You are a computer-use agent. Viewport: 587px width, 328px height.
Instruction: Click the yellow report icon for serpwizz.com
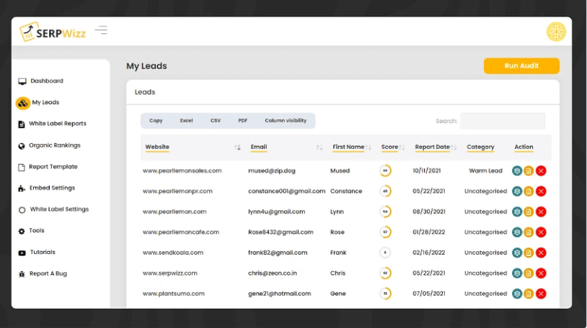tap(529, 273)
